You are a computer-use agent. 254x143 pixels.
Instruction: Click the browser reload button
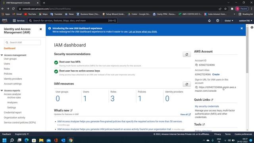click(x=13, y=9)
